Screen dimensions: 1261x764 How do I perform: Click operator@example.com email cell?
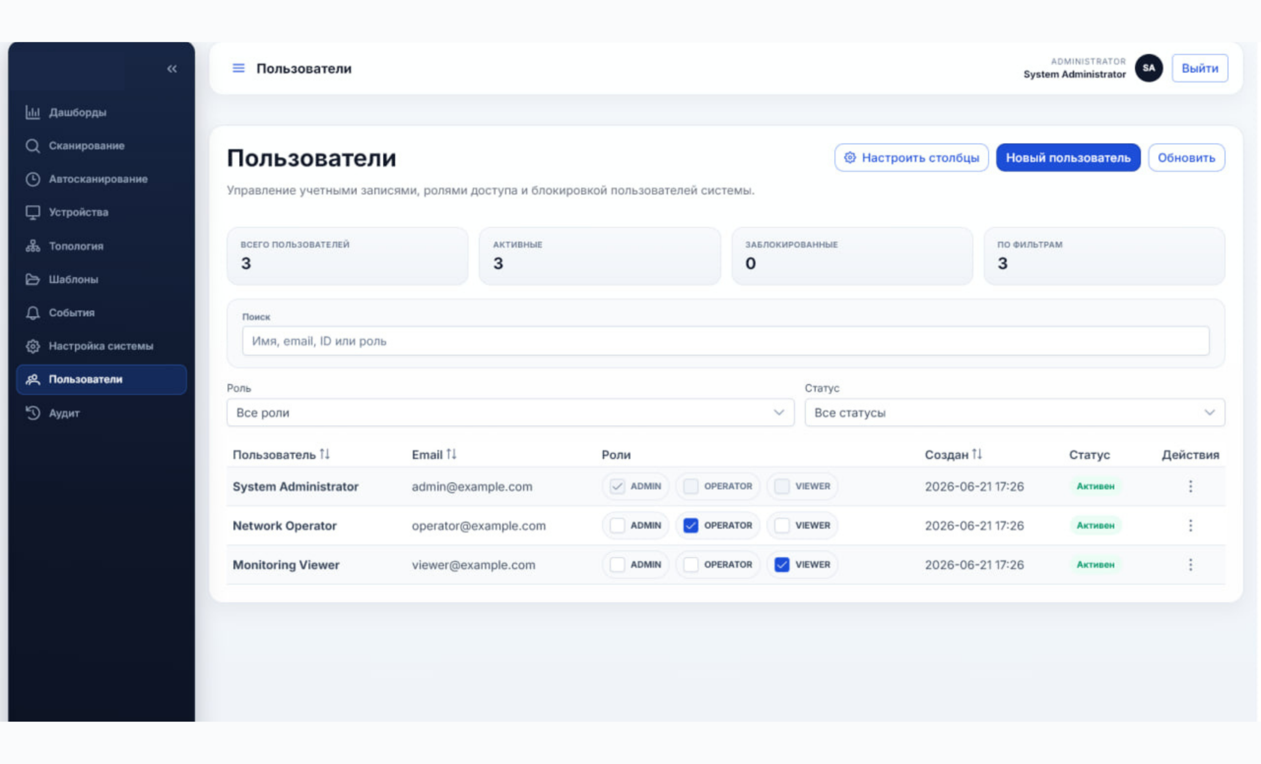pos(478,526)
